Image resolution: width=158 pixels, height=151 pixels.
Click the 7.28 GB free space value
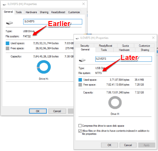pos(139,85)
